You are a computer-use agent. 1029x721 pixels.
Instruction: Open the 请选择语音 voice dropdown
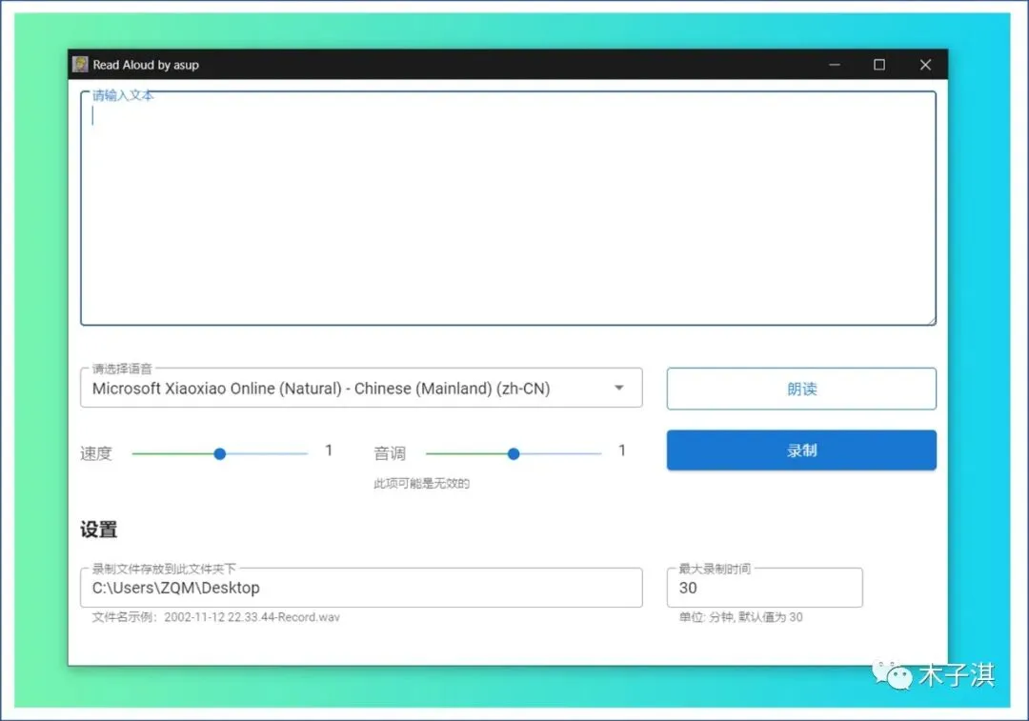[361, 388]
